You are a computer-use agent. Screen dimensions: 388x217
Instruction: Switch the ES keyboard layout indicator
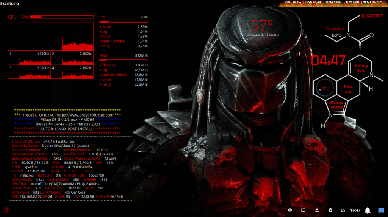(343, 210)
